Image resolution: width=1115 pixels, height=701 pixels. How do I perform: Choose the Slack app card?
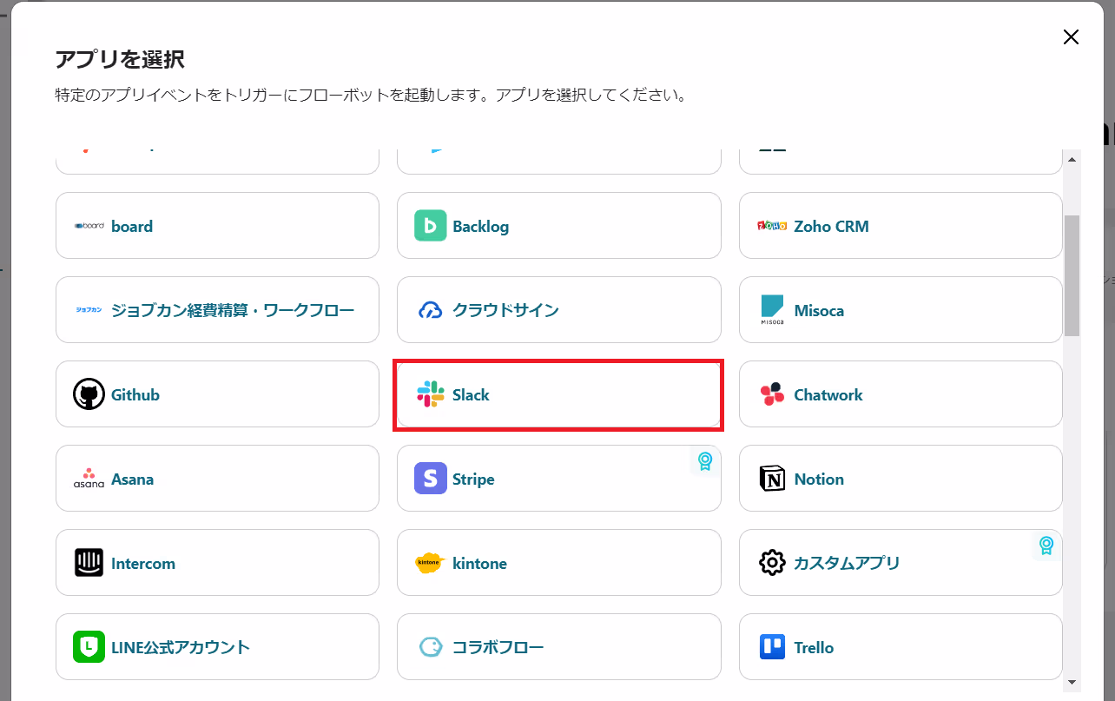(559, 394)
